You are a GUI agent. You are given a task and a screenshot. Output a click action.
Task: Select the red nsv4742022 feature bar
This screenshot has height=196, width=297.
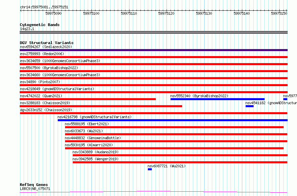(88, 99)
